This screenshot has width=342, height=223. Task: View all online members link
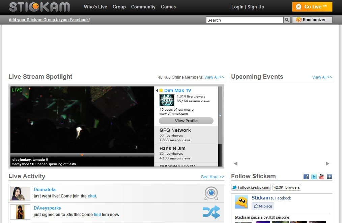pos(214,77)
